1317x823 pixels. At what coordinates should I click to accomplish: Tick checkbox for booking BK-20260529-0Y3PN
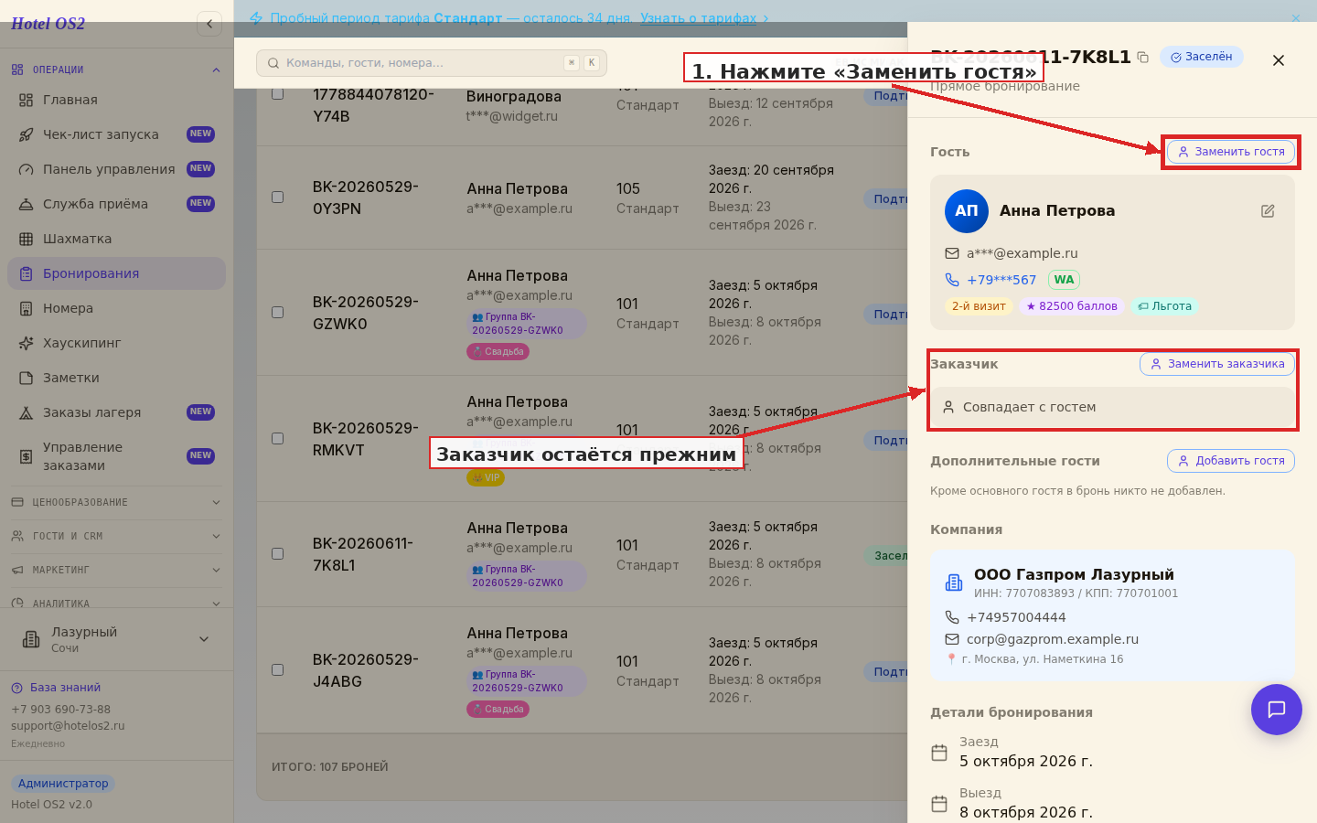click(x=277, y=198)
